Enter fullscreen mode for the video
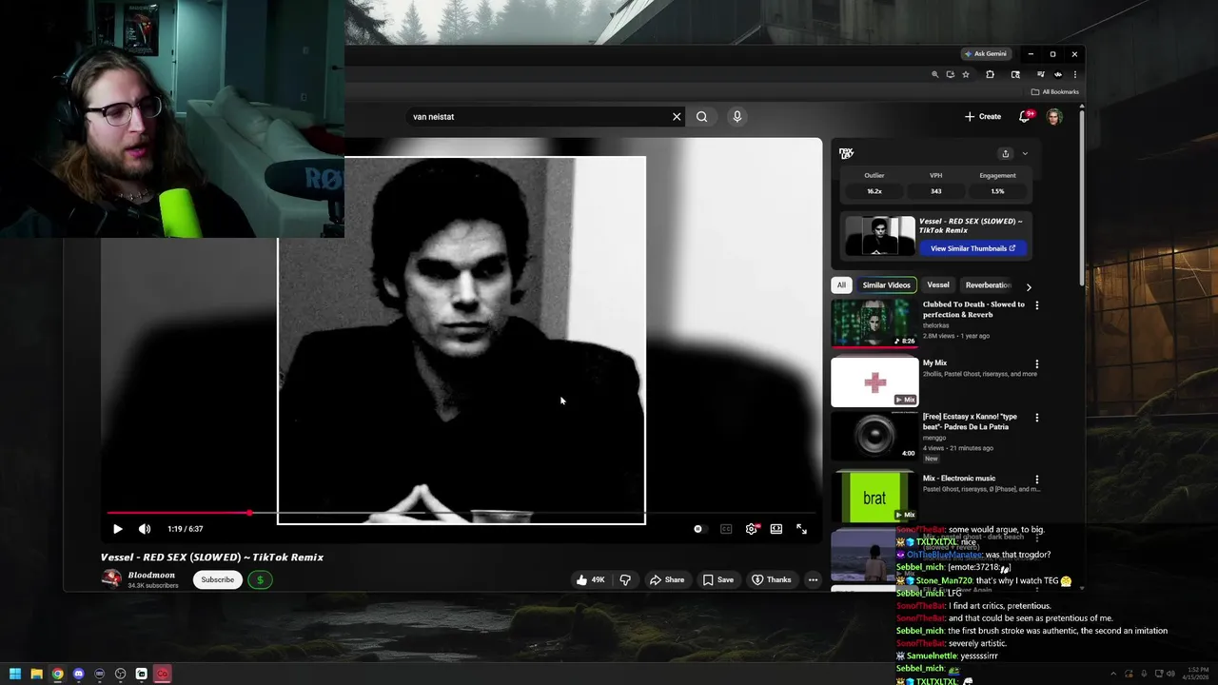1218x685 pixels. [x=801, y=529]
